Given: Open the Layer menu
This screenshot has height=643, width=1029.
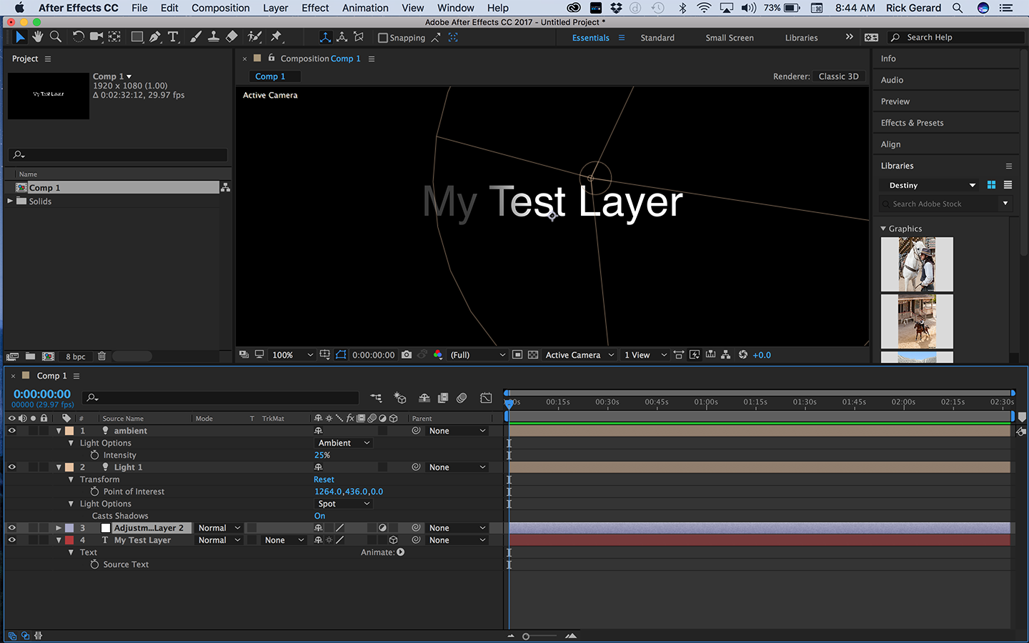Looking at the screenshot, I should (x=275, y=8).
